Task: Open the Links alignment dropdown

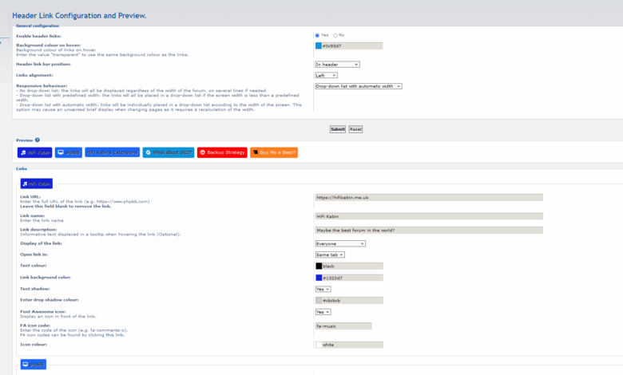Action: coord(326,75)
